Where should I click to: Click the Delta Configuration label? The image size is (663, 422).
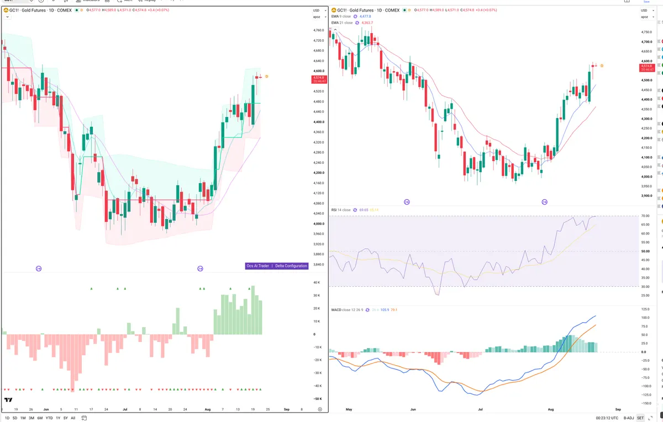[291, 266]
